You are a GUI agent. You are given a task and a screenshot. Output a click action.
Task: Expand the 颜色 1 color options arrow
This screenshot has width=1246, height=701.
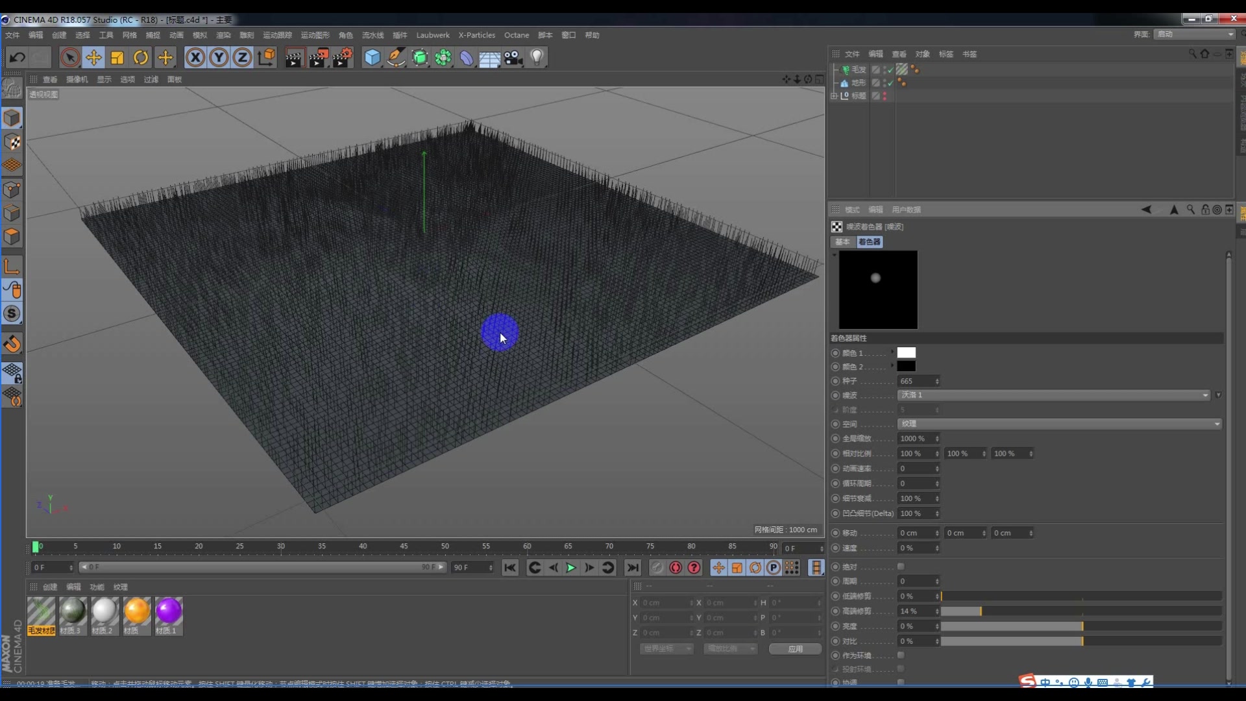892,352
